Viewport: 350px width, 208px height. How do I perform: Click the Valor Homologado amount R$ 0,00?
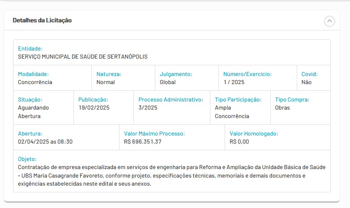coord(239,142)
